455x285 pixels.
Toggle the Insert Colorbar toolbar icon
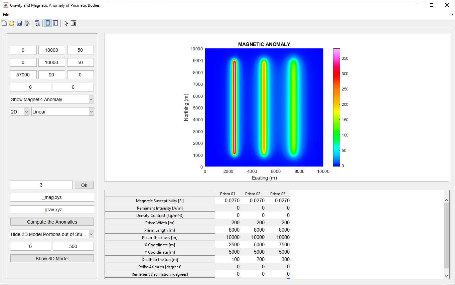tap(48, 23)
